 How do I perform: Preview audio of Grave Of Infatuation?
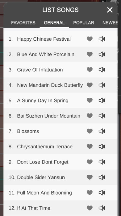click(x=102, y=70)
